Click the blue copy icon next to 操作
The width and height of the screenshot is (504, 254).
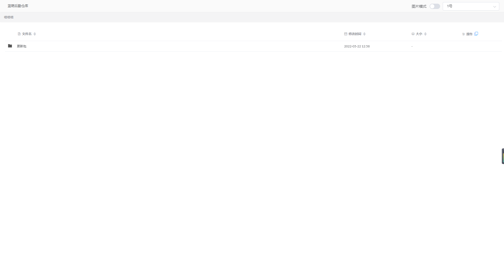coord(476,34)
